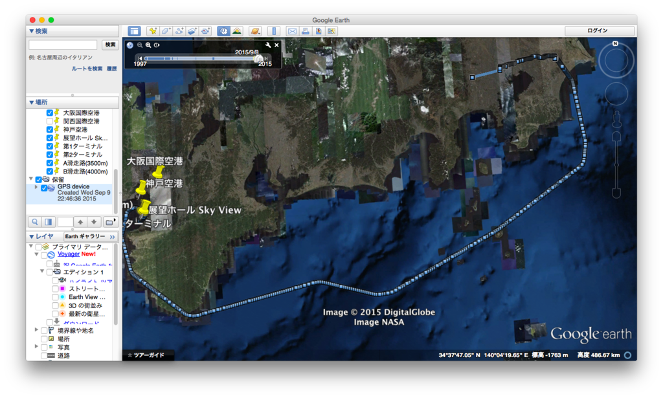Uncheck the 保留 folder checkbox

(38, 179)
